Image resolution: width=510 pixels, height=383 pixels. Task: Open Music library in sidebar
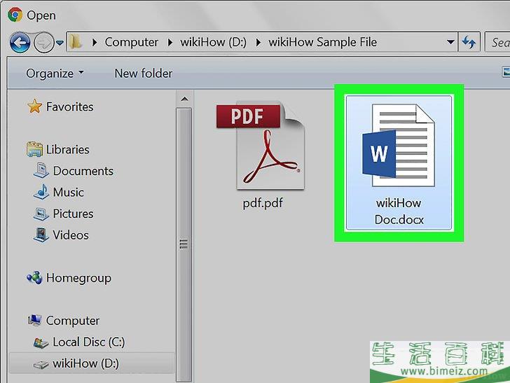point(68,192)
